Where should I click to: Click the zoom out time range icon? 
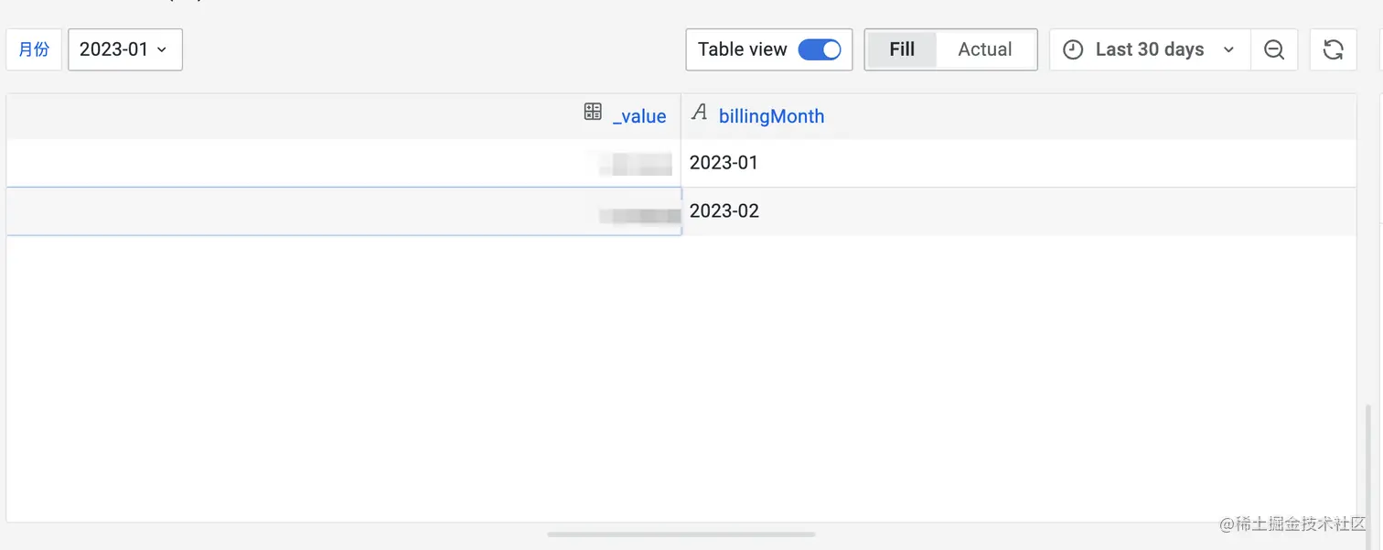point(1274,50)
